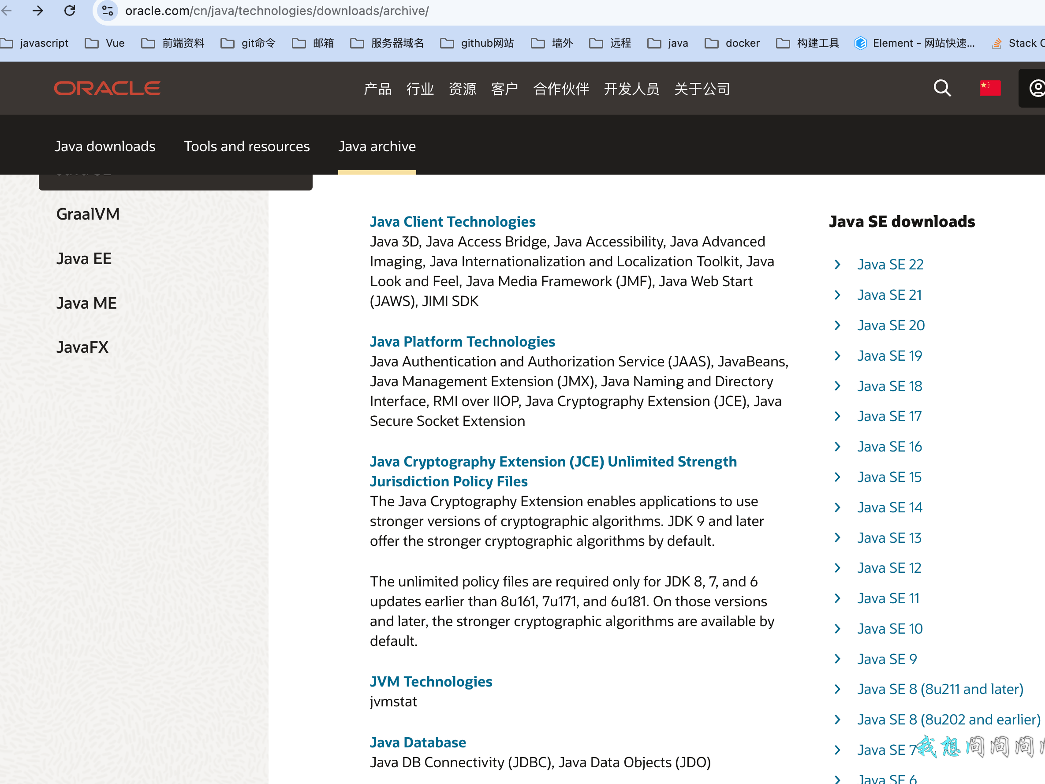Select JavaFX in the sidebar
The width and height of the screenshot is (1045, 784).
82,347
